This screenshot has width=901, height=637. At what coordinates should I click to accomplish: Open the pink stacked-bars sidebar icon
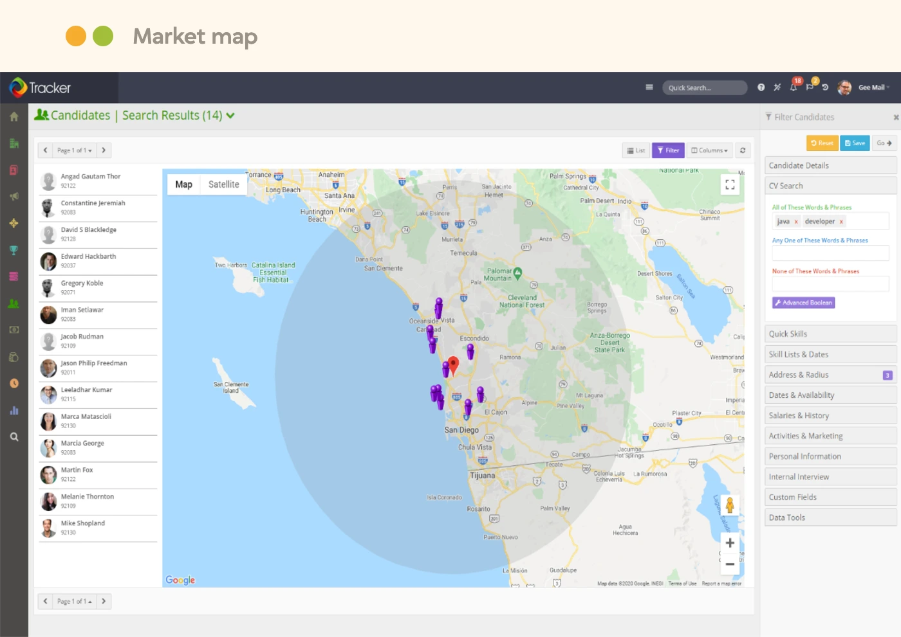tap(14, 276)
